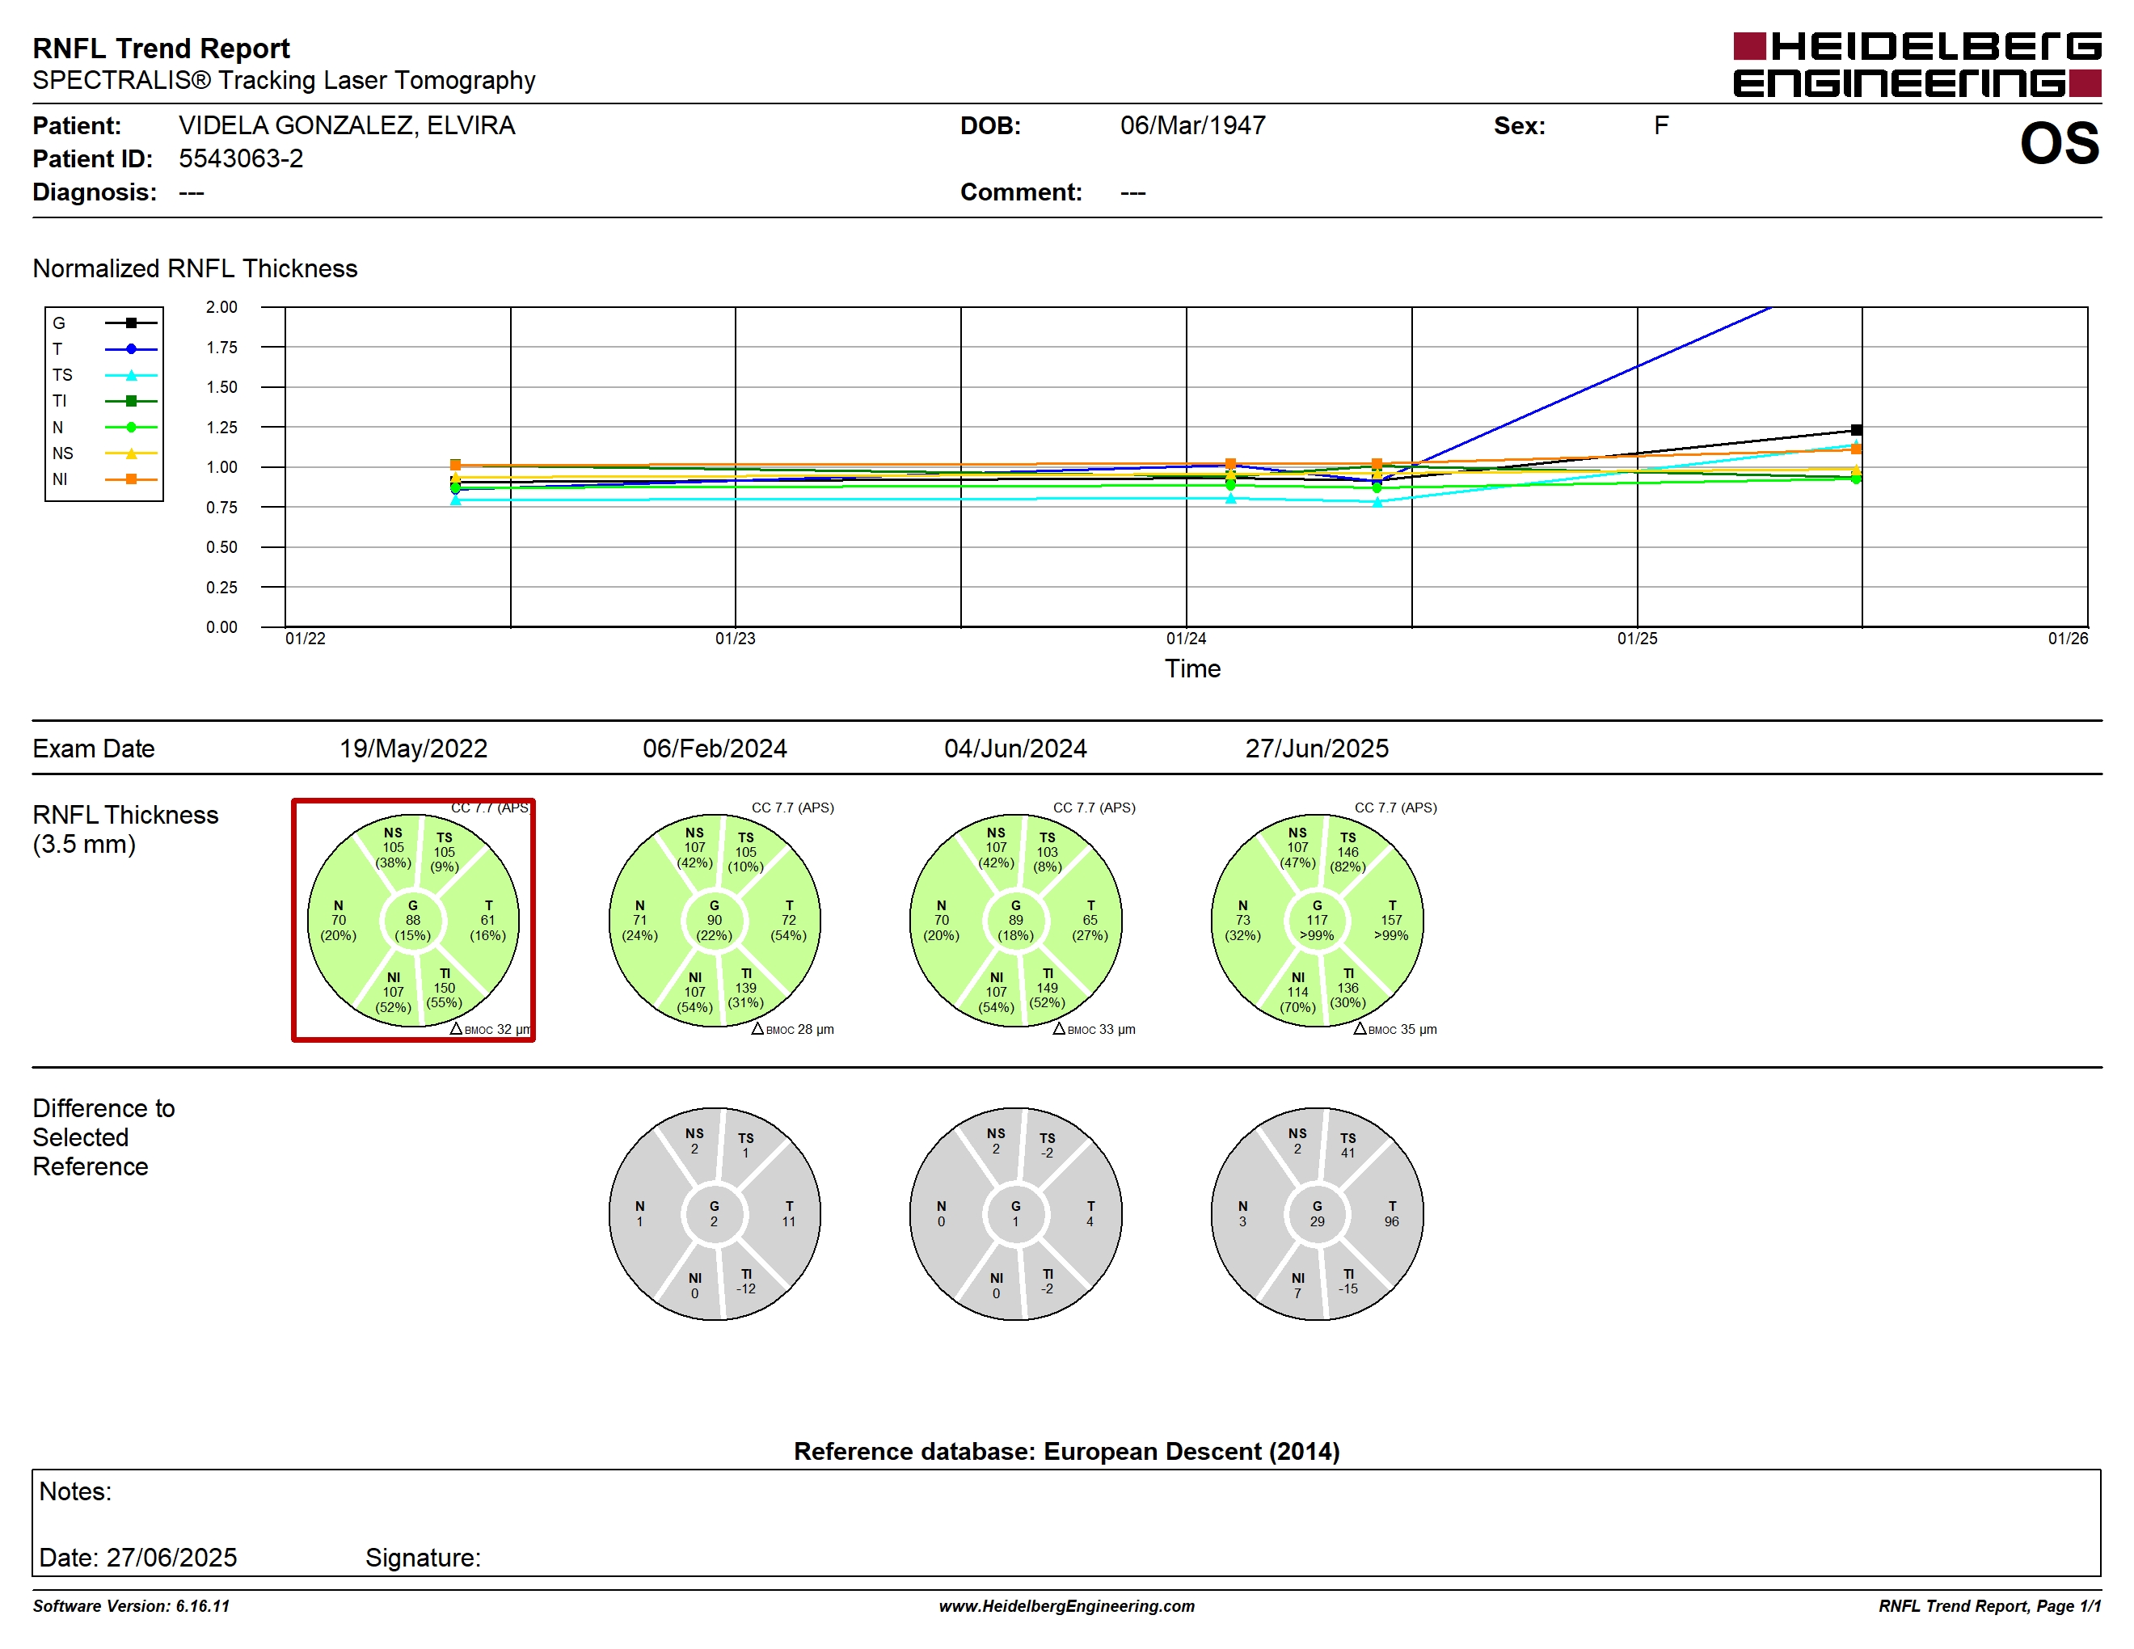Click the Heidelberg Engineering logo
2134x1649 pixels.
pyautogui.click(x=1916, y=65)
